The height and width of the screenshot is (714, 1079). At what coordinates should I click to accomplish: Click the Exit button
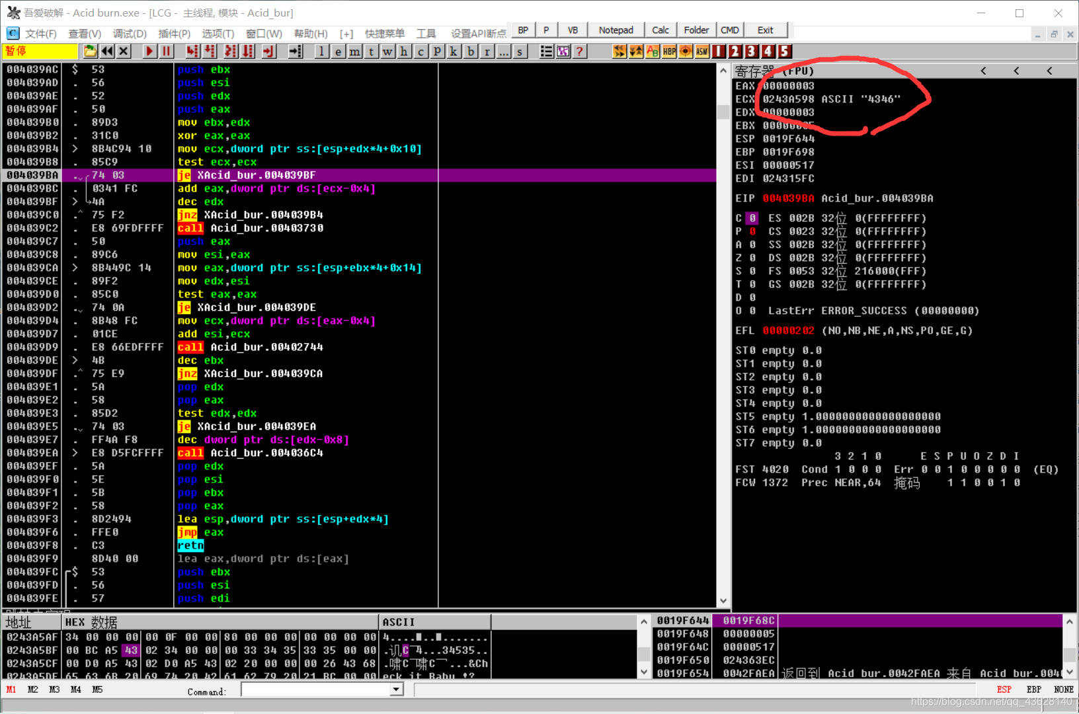766,30
